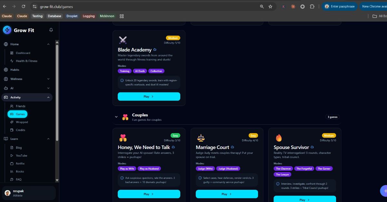
Task: Click the crossed swords Blade Academy icon
Action: (x=123, y=40)
